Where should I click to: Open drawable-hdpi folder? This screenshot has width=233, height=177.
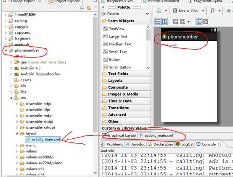click(x=39, y=104)
